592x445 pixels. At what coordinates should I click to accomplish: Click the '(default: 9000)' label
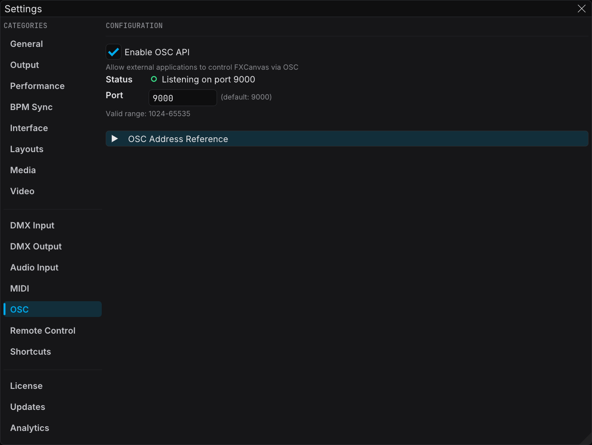tap(246, 97)
